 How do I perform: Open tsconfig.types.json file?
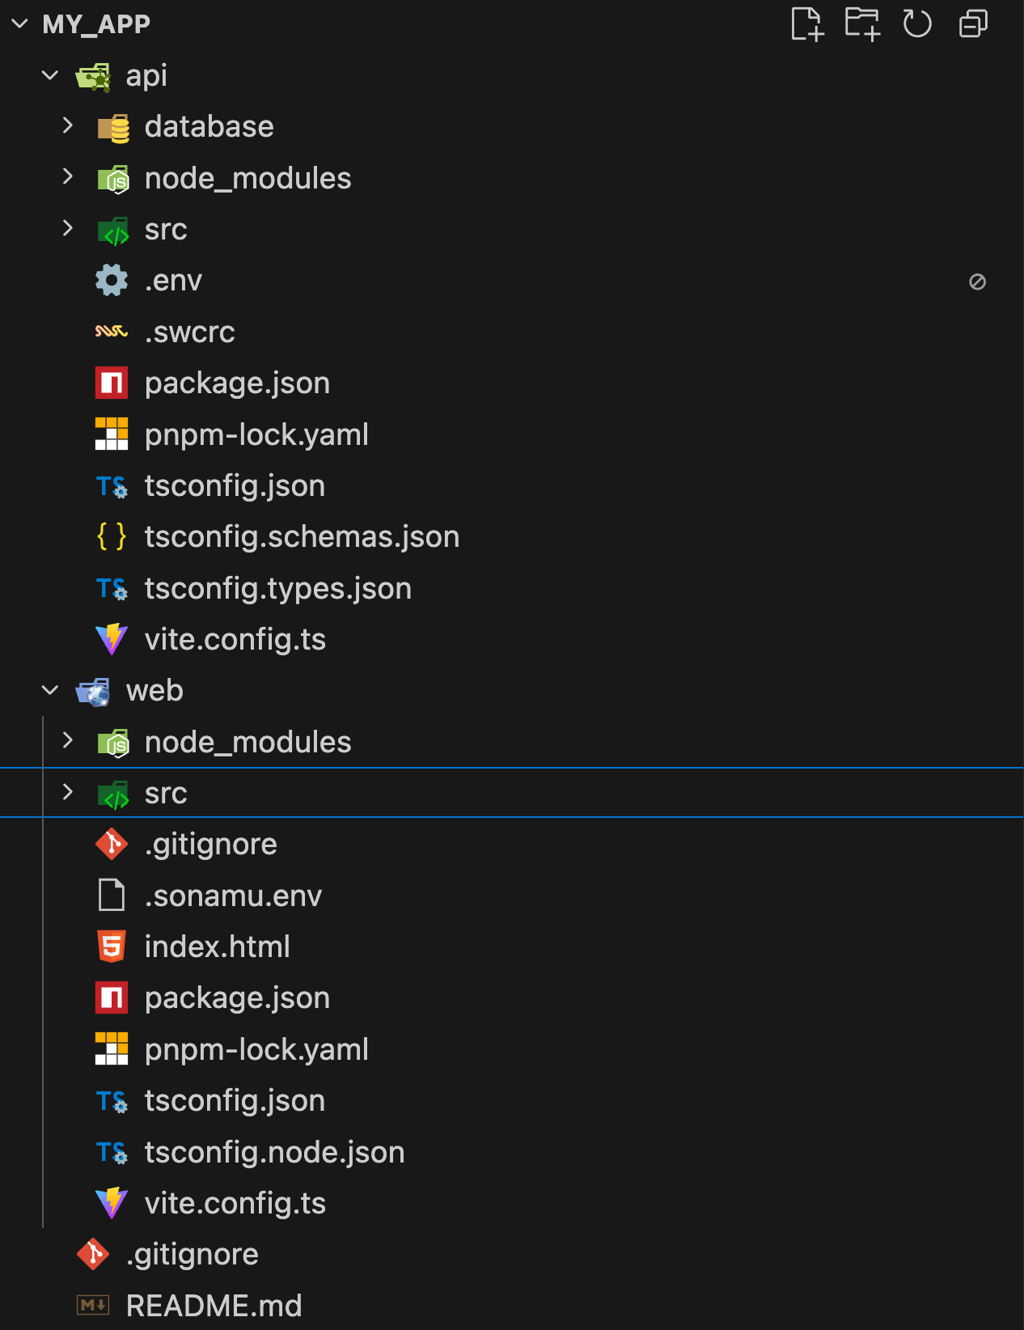pos(278,588)
